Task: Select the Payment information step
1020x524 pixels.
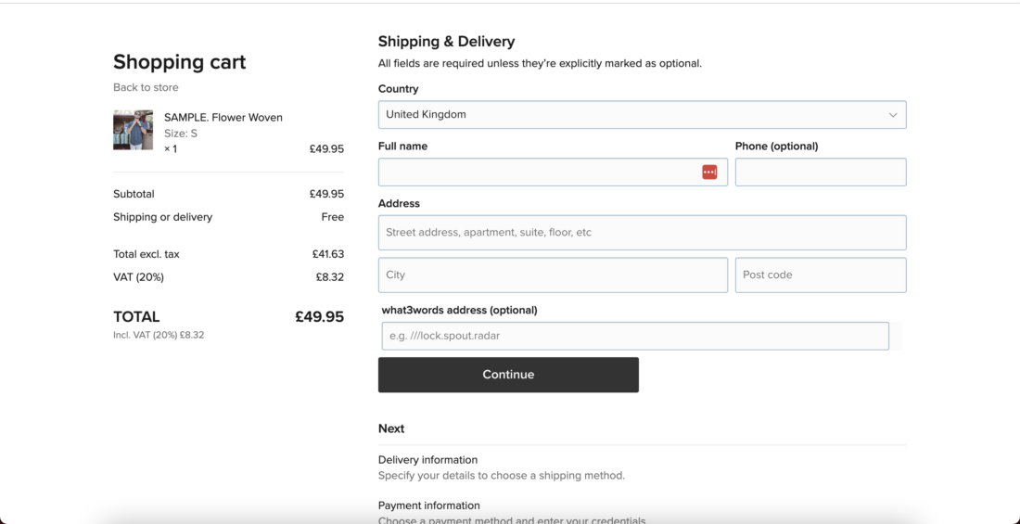Action: pyautogui.click(x=428, y=505)
